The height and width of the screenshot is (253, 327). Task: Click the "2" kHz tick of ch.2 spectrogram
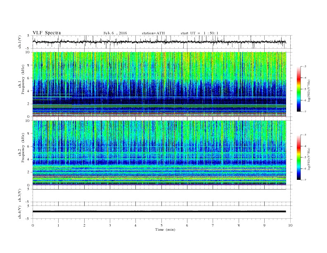click(29, 172)
